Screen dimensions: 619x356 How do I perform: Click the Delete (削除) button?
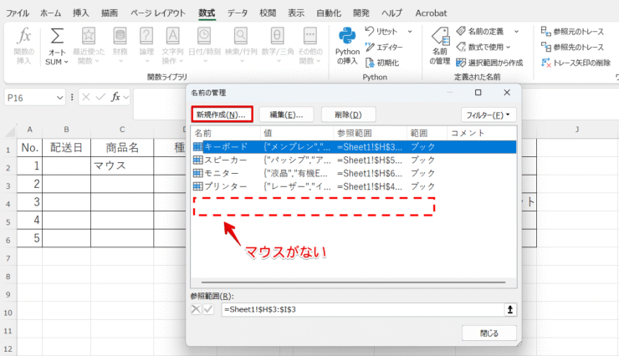(x=348, y=114)
